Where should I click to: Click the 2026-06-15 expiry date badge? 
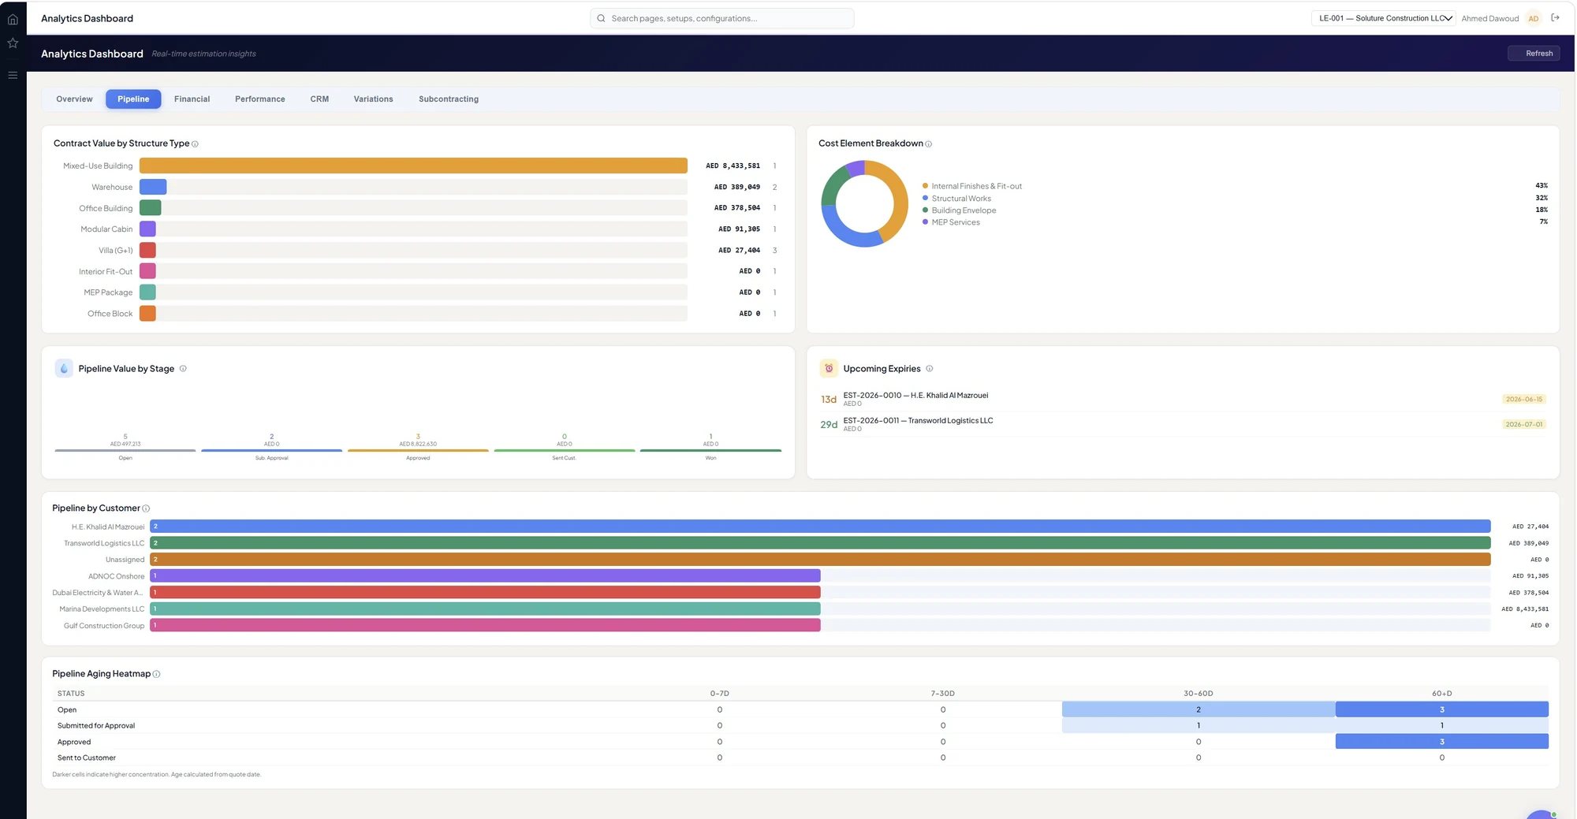pyautogui.click(x=1523, y=400)
